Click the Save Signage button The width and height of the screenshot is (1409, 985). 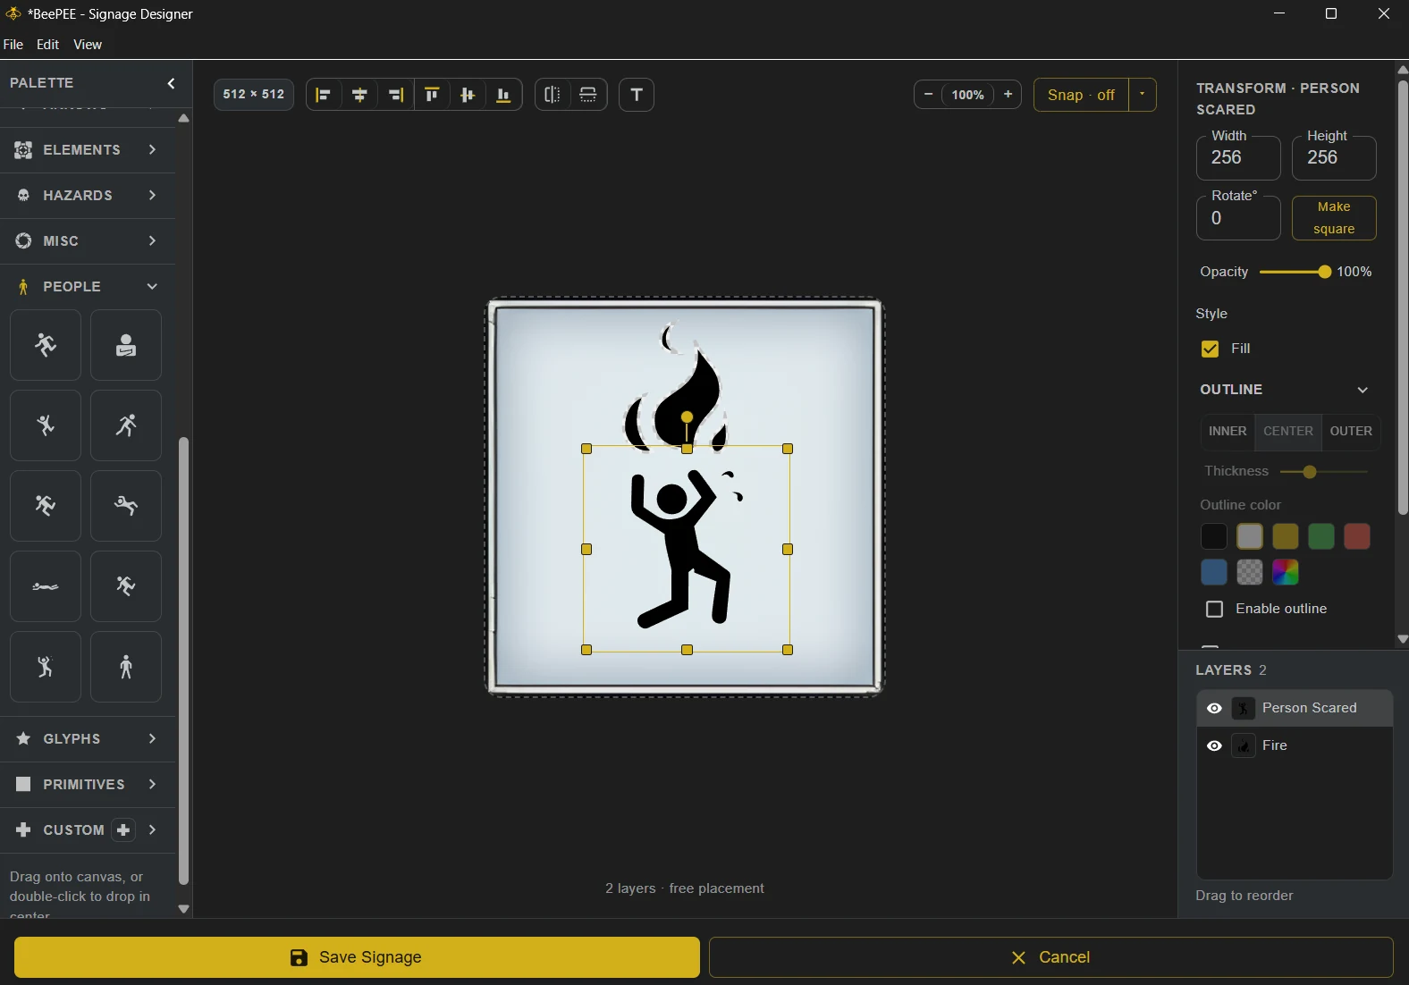[357, 957]
